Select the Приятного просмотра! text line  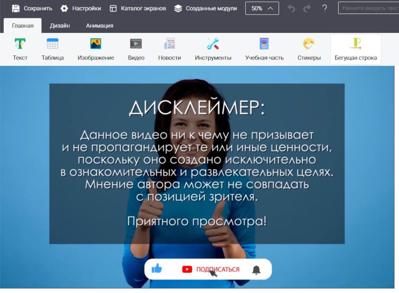pyautogui.click(x=197, y=221)
